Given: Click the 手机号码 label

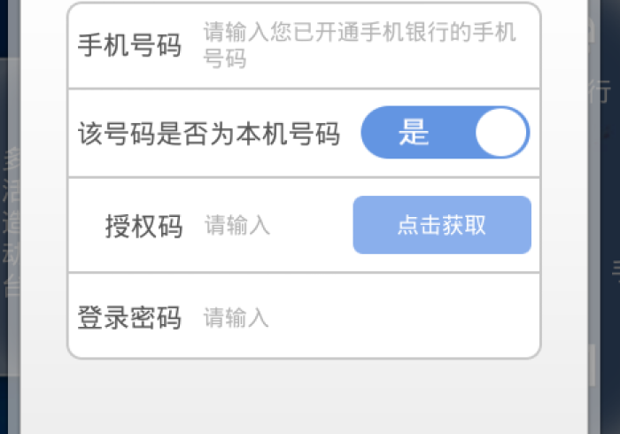Looking at the screenshot, I should pyautogui.click(x=129, y=45).
